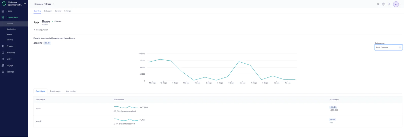Click the Protocols sidebar icon
The width and height of the screenshot is (404, 137).
pyautogui.click(x=3, y=53)
